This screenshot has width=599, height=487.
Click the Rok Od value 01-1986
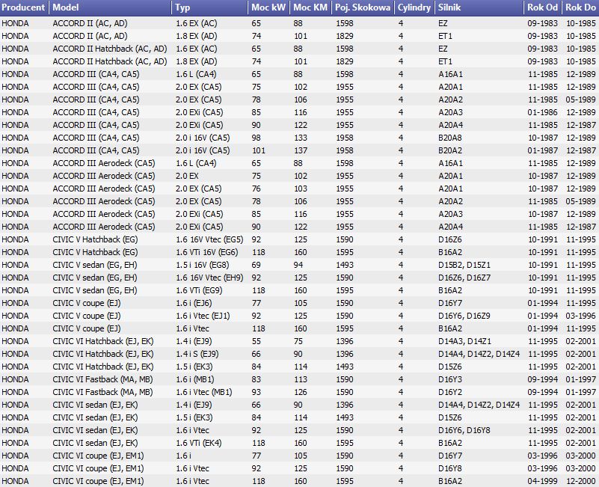(x=542, y=112)
